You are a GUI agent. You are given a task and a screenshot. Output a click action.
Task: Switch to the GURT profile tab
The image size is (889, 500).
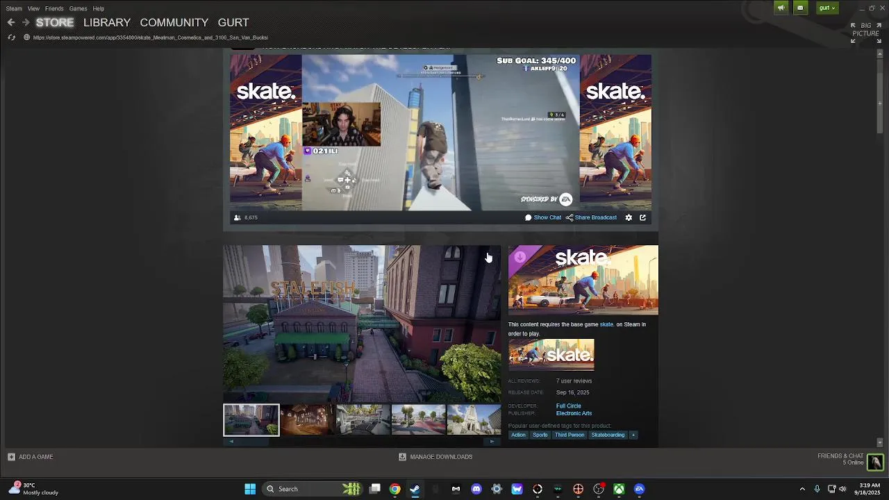pyautogui.click(x=233, y=22)
